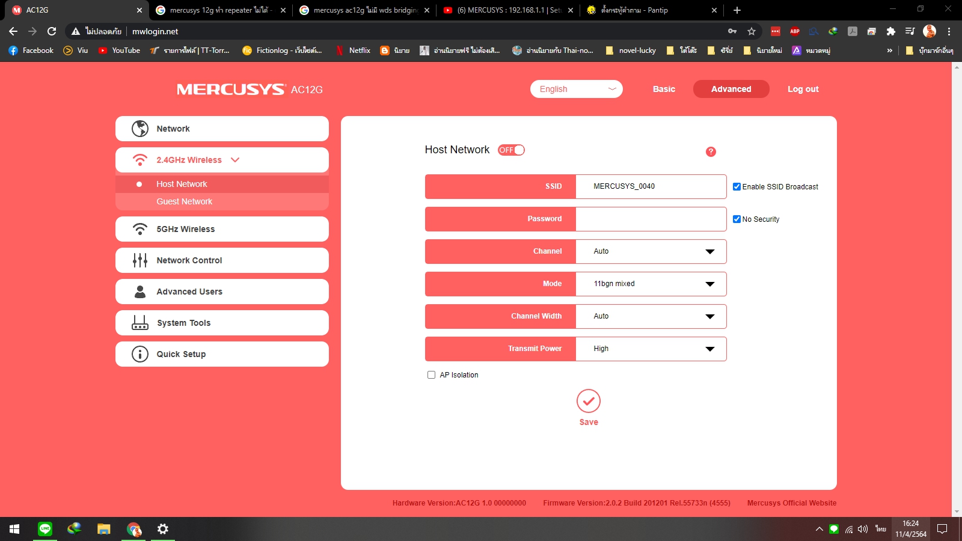
Task: Open Chrome's three-dot menu
Action: click(949, 31)
